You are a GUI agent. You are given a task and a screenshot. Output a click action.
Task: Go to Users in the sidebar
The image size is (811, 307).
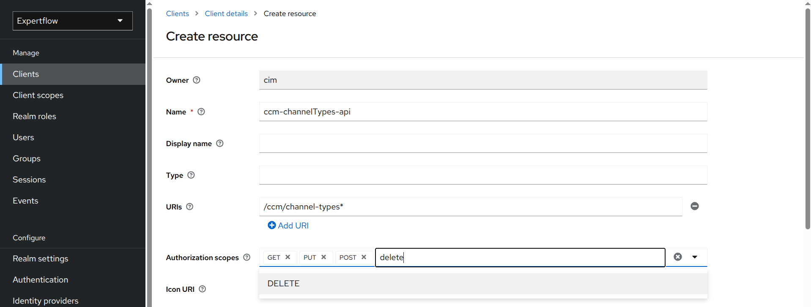(23, 138)
